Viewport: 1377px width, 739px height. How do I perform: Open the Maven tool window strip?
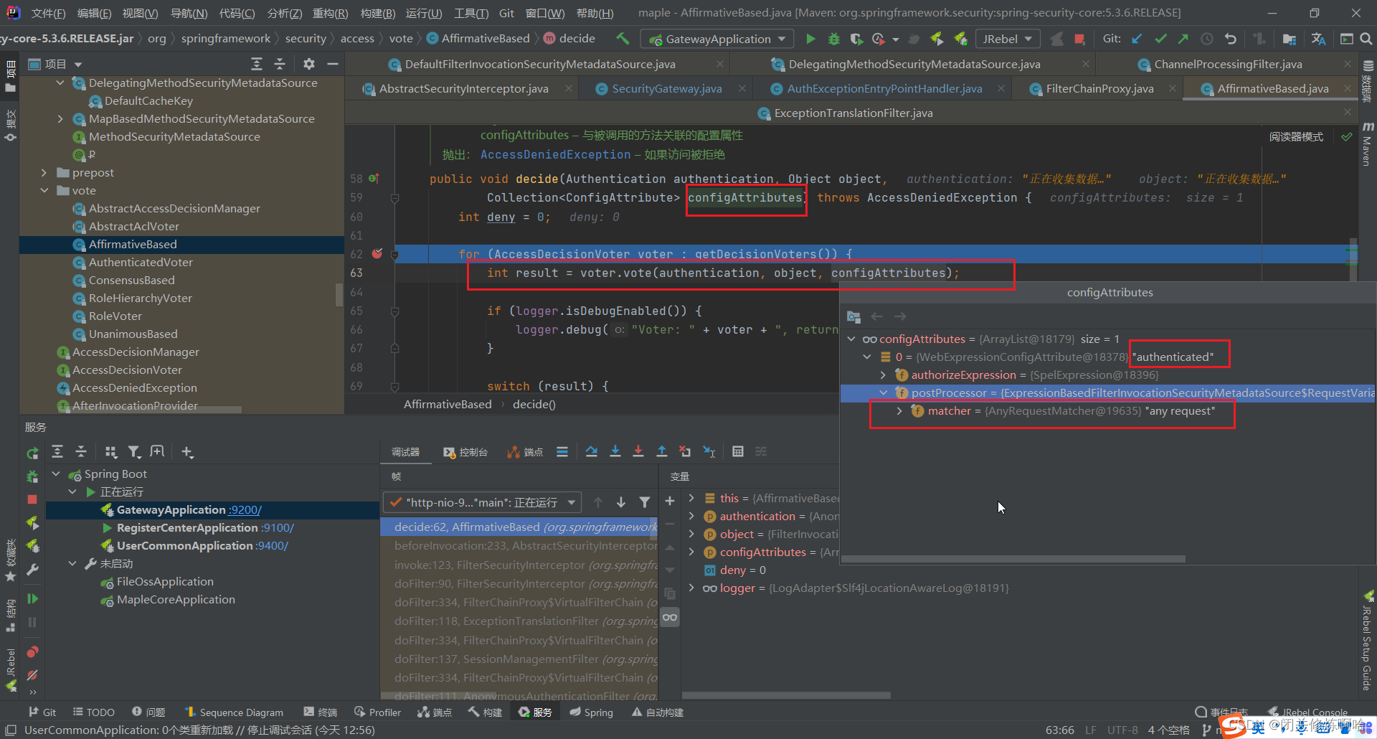coord(1368,143)
